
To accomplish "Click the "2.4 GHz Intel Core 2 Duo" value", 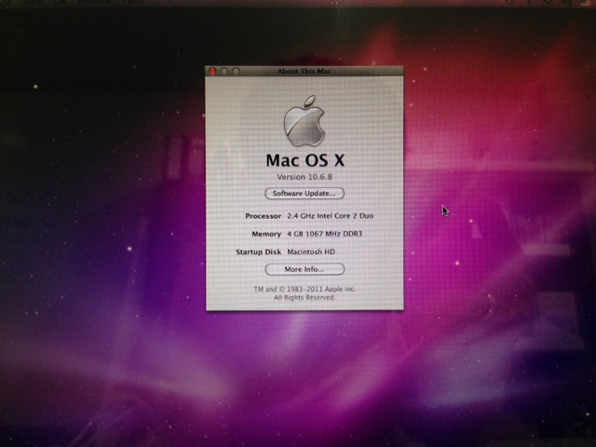I will (330, 216).
